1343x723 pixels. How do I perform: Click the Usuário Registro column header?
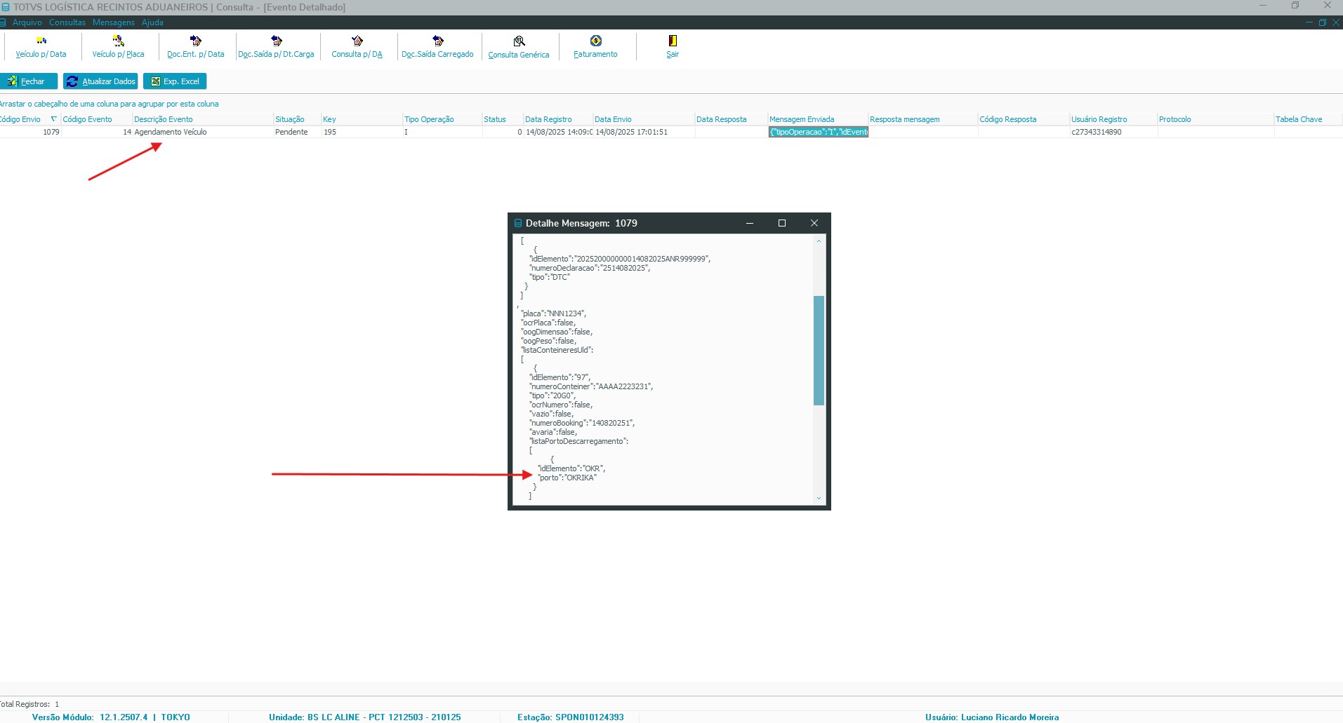coord(1114,119)
